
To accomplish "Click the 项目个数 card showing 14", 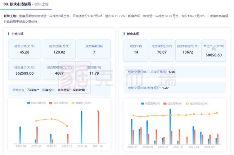I will coord(135,49).
